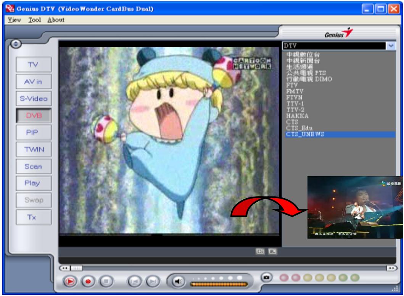
Task: Select the TTV-1 channel
Action: [x=295, y=104]
